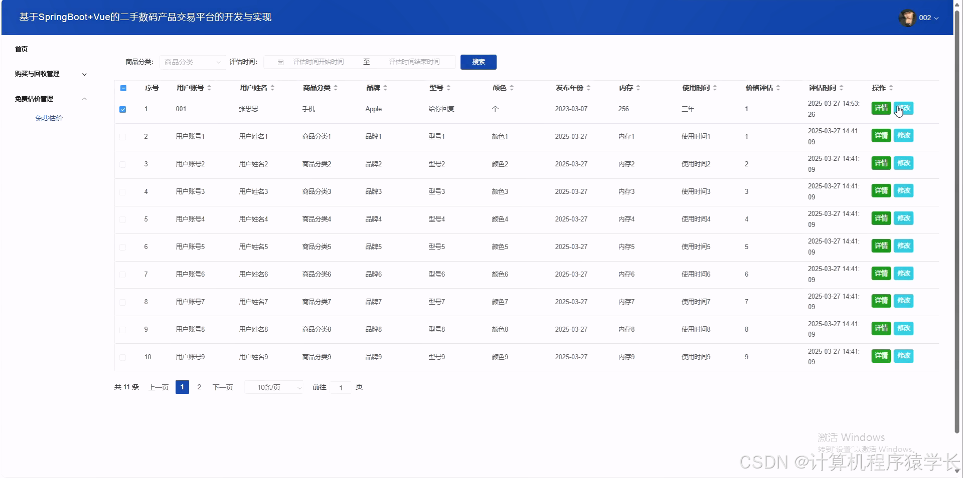Click the sort arrows on the 价格评估 column
Screen dimensions: 963x478
click(778, 87)
